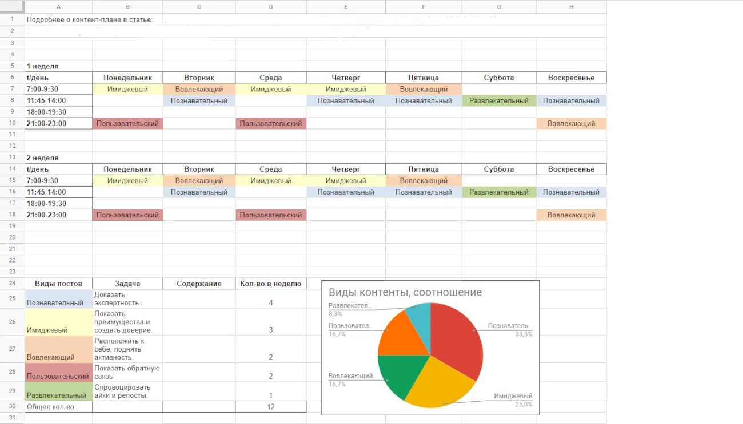Image resolution: width=743 pixels, height=424 pixels.
Task: Select column B header
Action: click(127, 7)
